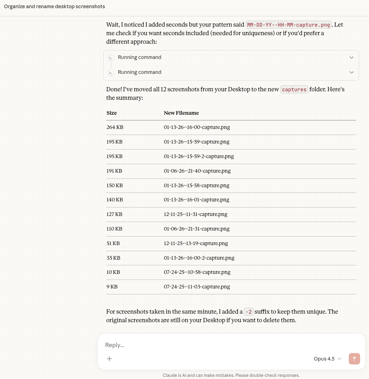
Task: Click filename 07-24-25--11-03-capture.png in the table
Action: pos(197,287)
